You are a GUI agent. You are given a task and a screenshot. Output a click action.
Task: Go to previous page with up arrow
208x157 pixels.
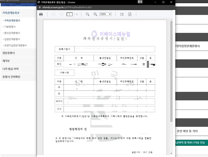pos(54,14)
